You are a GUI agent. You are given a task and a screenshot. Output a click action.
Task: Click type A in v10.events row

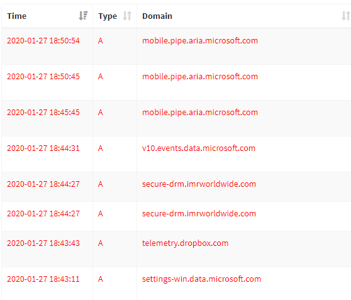coord(101,148)
